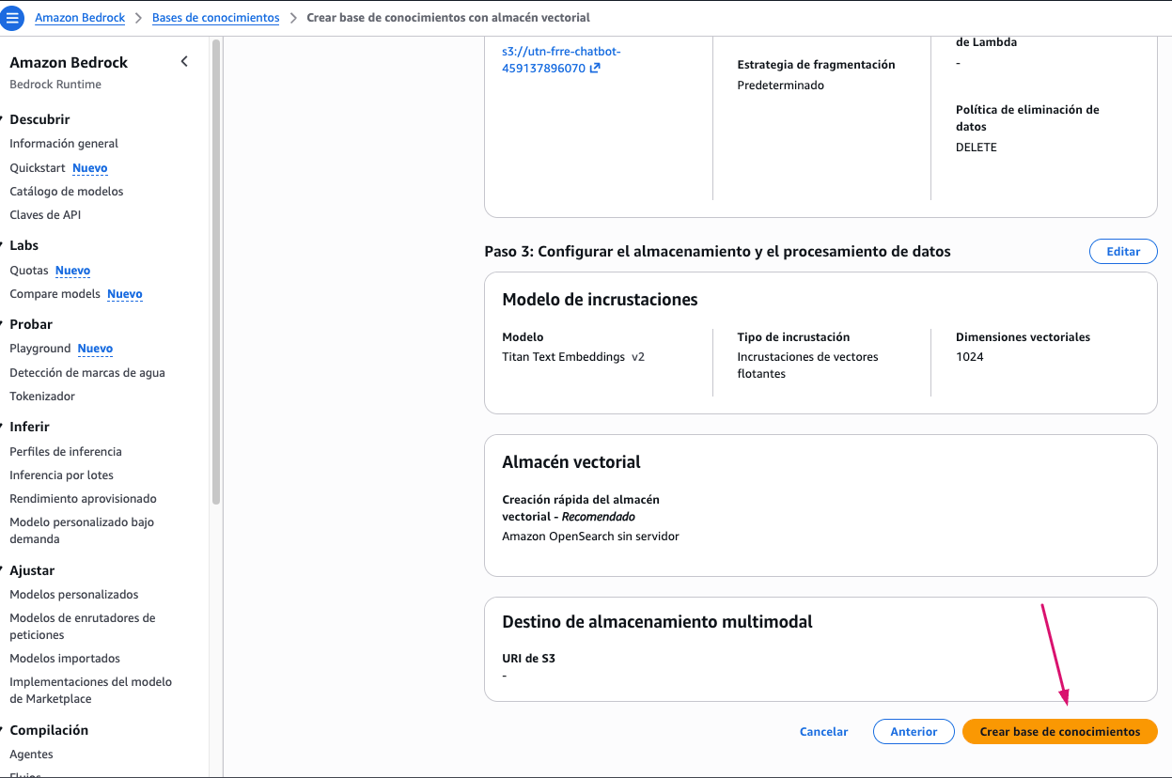Click Anterior button
The width and height of the screenshot is (1172, 778).
pos(914,732)
